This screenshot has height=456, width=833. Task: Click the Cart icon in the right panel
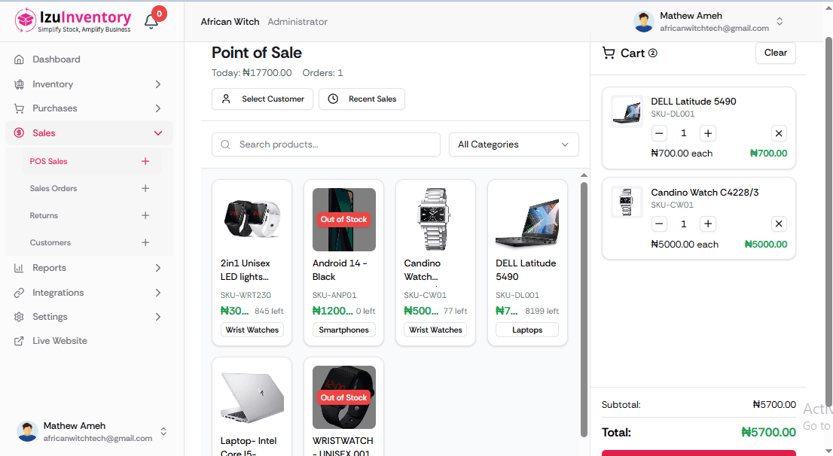(x=609, y=53)
